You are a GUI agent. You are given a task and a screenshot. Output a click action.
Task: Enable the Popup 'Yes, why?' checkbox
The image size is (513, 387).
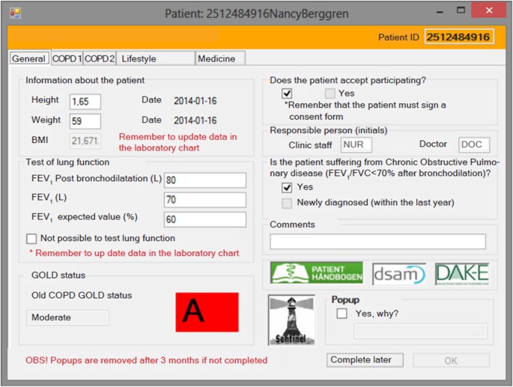click(x=342, y=314)
